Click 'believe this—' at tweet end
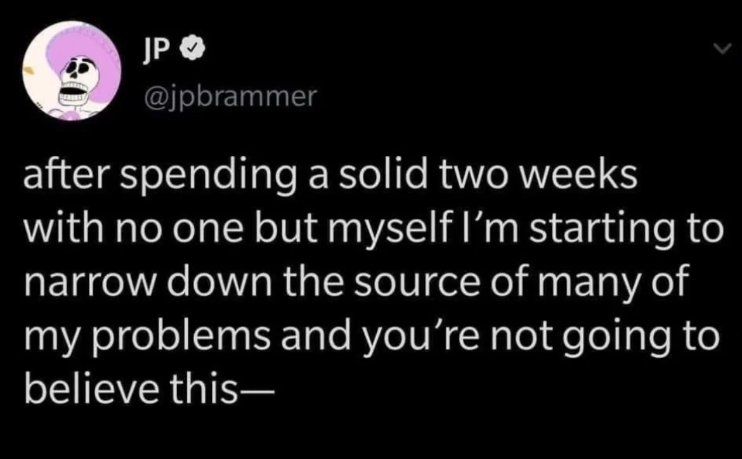This screenshot has width=742, height=459. pos(149,389)
